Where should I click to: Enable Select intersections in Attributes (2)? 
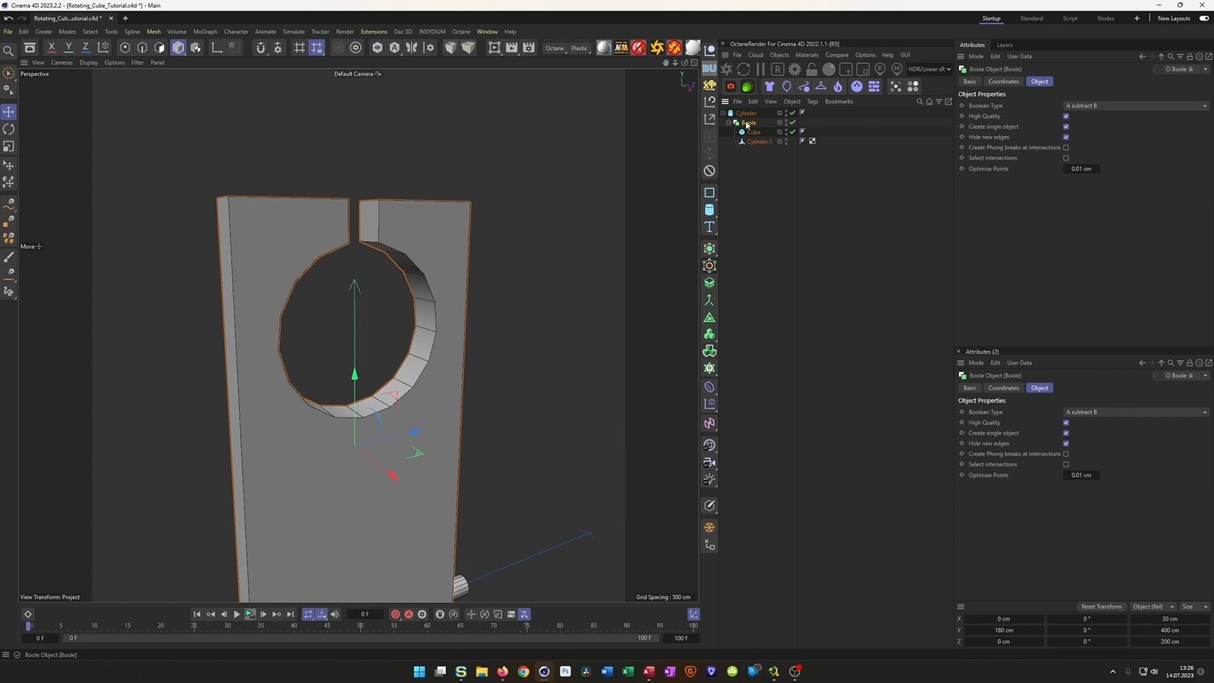tap(1066, 465)
